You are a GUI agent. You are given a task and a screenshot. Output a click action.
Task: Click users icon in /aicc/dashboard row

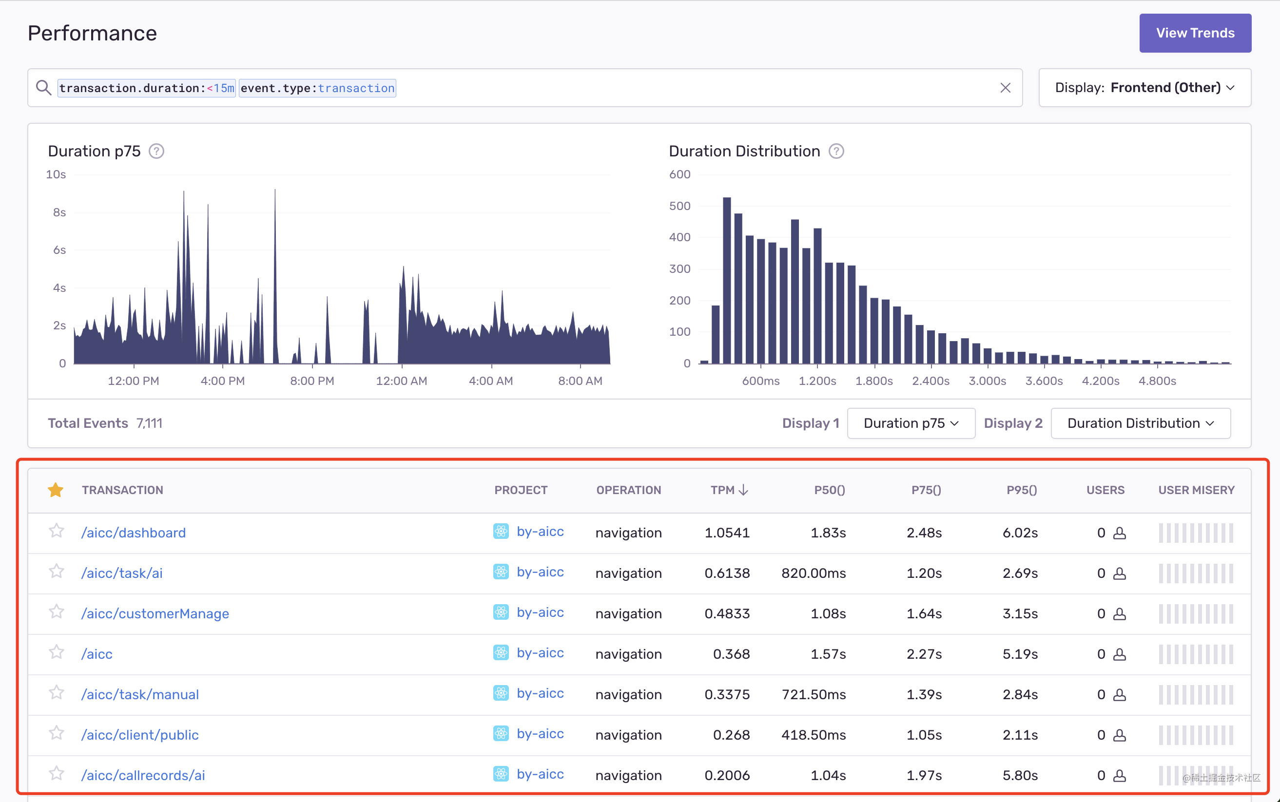click(1119, 533)
